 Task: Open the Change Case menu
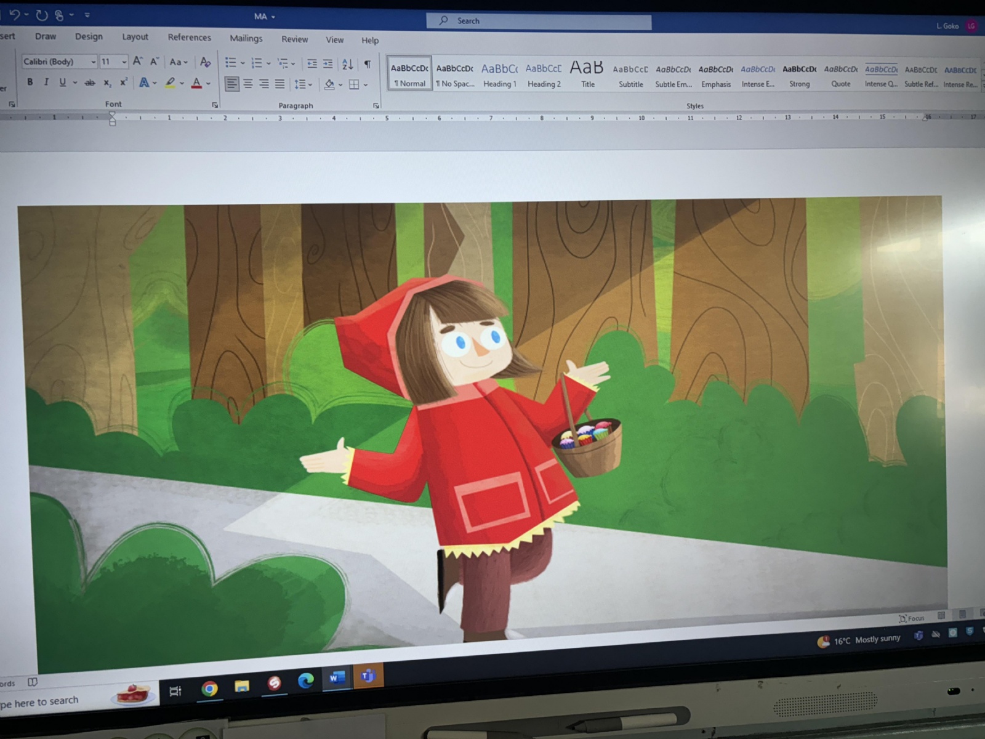178,62
